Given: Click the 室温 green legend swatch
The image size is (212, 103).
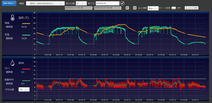Looking at the screenshot, I should pyautogui.click(x=26, y=35).
